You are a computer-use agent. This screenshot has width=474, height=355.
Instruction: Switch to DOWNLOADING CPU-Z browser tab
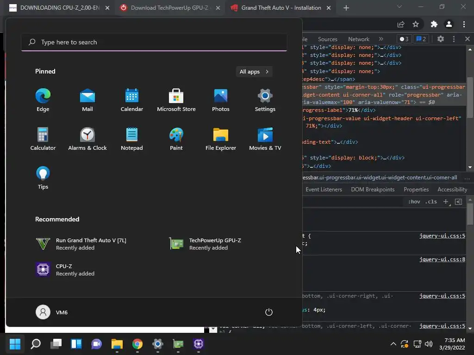click(60, 8)
